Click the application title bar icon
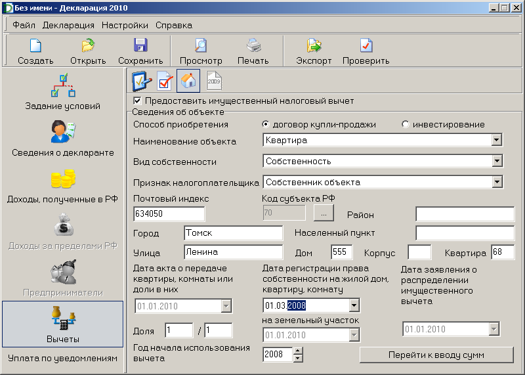The image size is (525, 375). [x=8, y=8]
